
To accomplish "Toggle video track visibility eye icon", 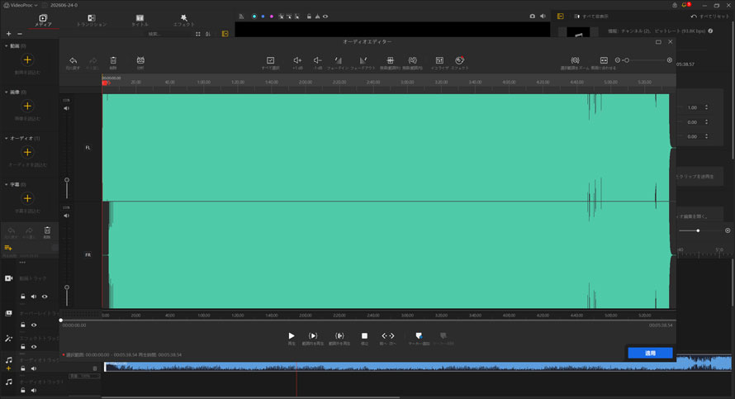I will pyautogui.click(x=45, y=297).
